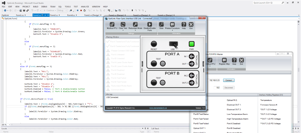Close the Form2.cs tab
The image size is (301, 133).
48,15
